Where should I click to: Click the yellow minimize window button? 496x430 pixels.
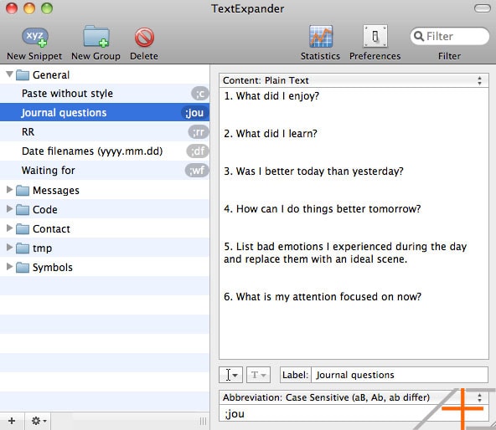pos(29,8)
